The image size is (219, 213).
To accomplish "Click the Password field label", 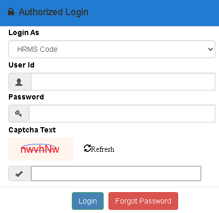I will (x=26, y=97).
